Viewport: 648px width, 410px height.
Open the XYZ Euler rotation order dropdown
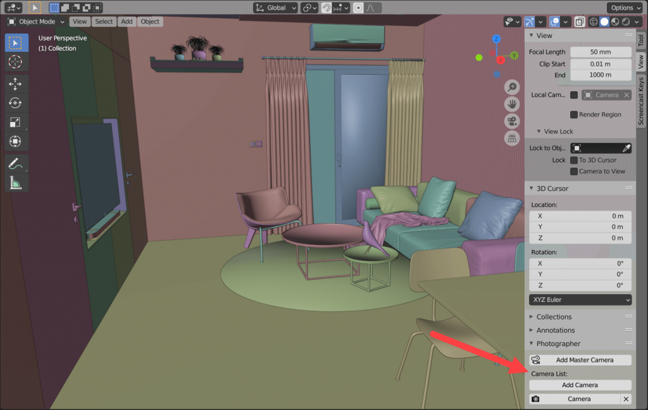point(580,299)
